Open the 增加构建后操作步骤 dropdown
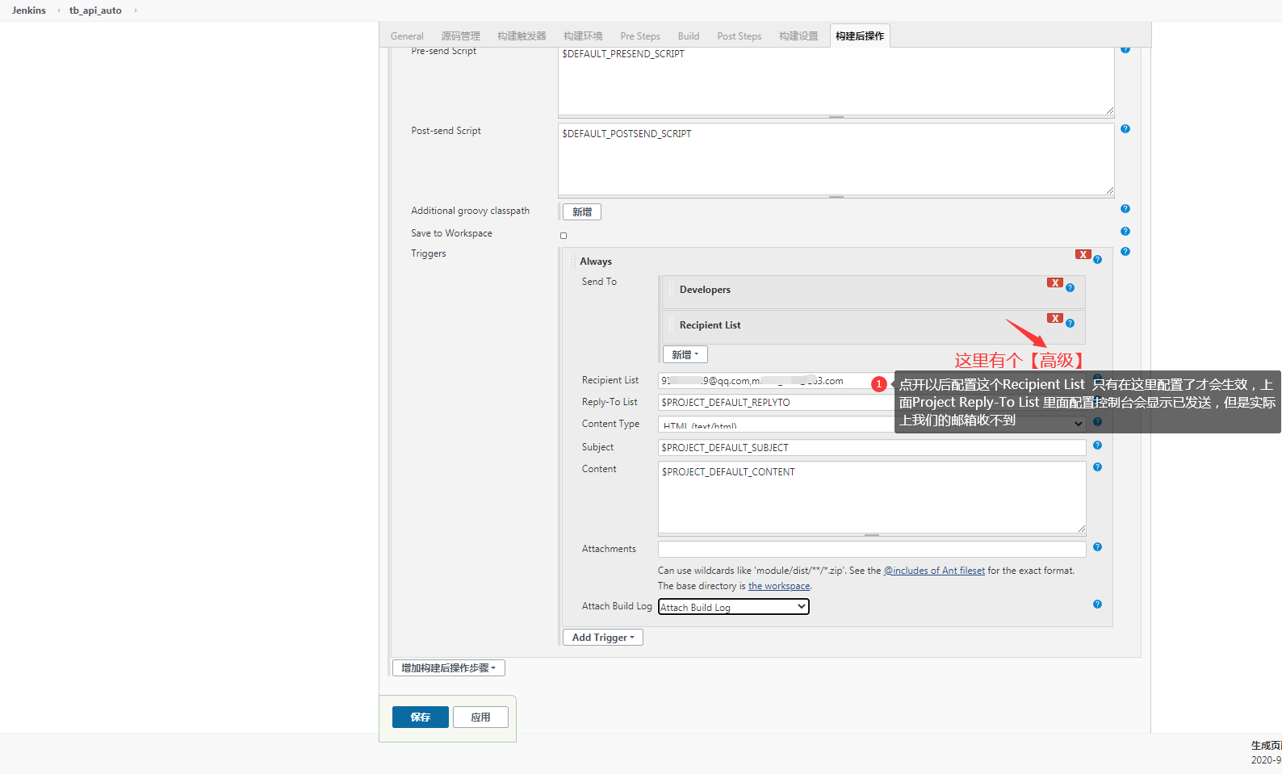This screenshot has height=774, width=1282. click(448, 668)
